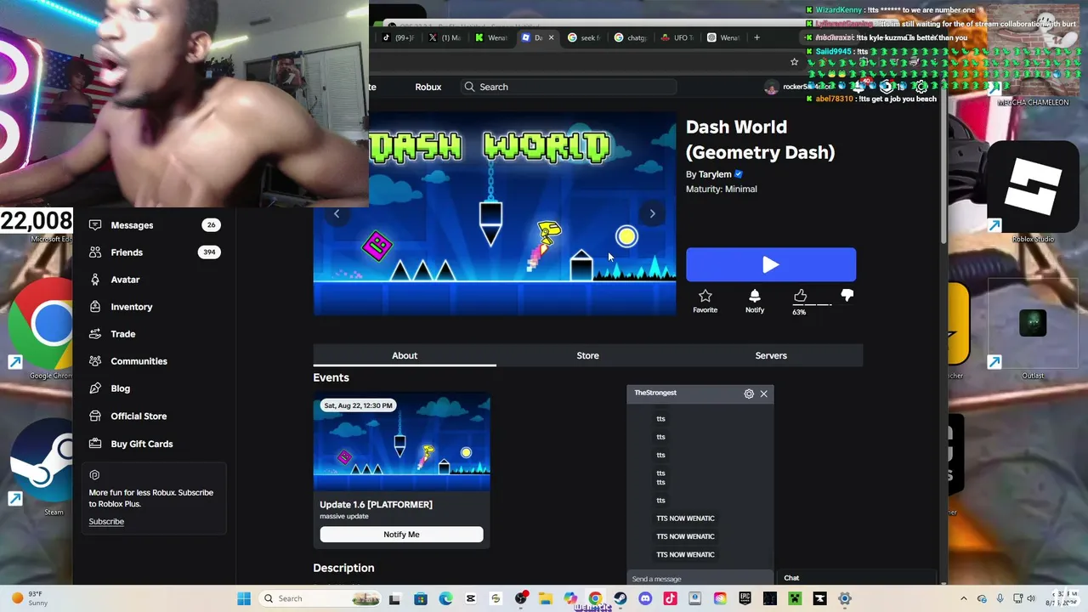Screen dimensions: 1088x612
Task: Open the Communities sidebar icon
Action: pyautogui.click(x=95, y=361)
